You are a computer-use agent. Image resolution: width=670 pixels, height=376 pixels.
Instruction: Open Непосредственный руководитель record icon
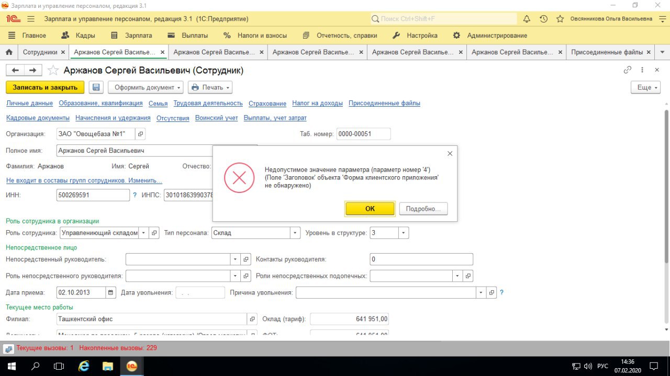pyautogui.click(x=247, y=259)
